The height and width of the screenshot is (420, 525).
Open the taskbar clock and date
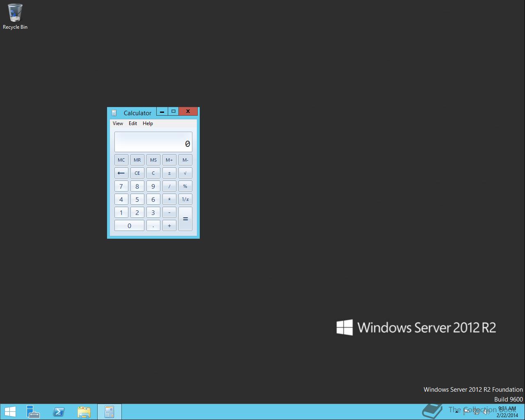pos(507,412)
